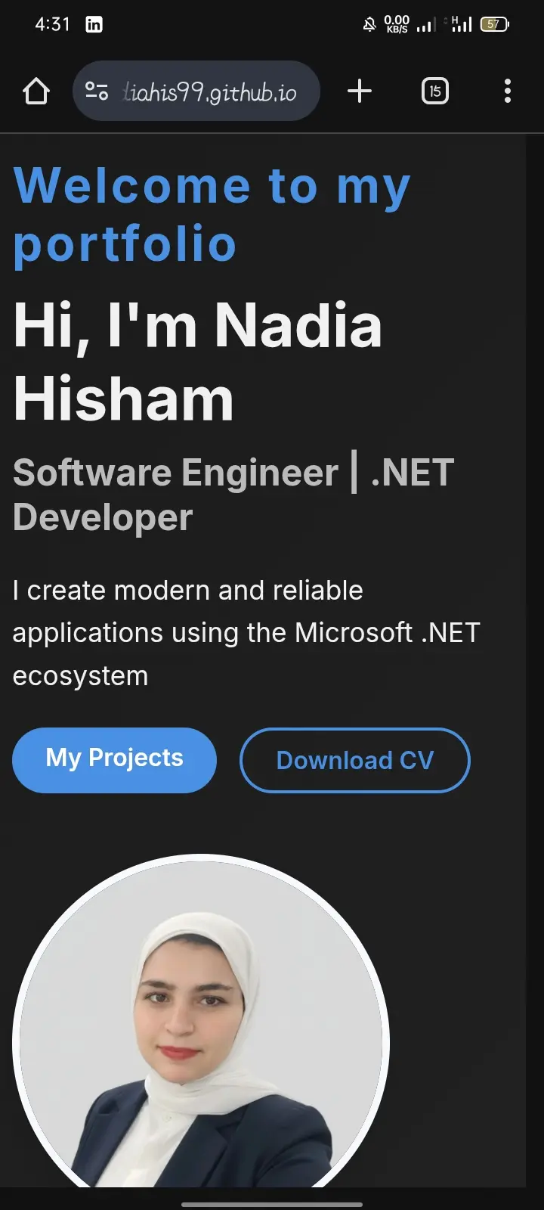Tap the muted bell status icon
Image resolution: width=544 pixels, height=1210 pixels.
pyautogui.click(x=369, y=25)
